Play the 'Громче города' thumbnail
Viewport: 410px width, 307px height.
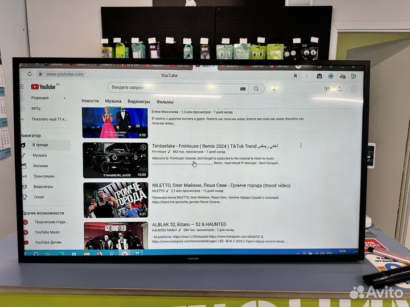116,200
